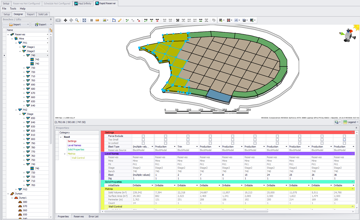Image resolution: width=360 pixels, height=220 pixels.
Task: Open the Trim Blast Type dropdown
Action: coord(196,147)
